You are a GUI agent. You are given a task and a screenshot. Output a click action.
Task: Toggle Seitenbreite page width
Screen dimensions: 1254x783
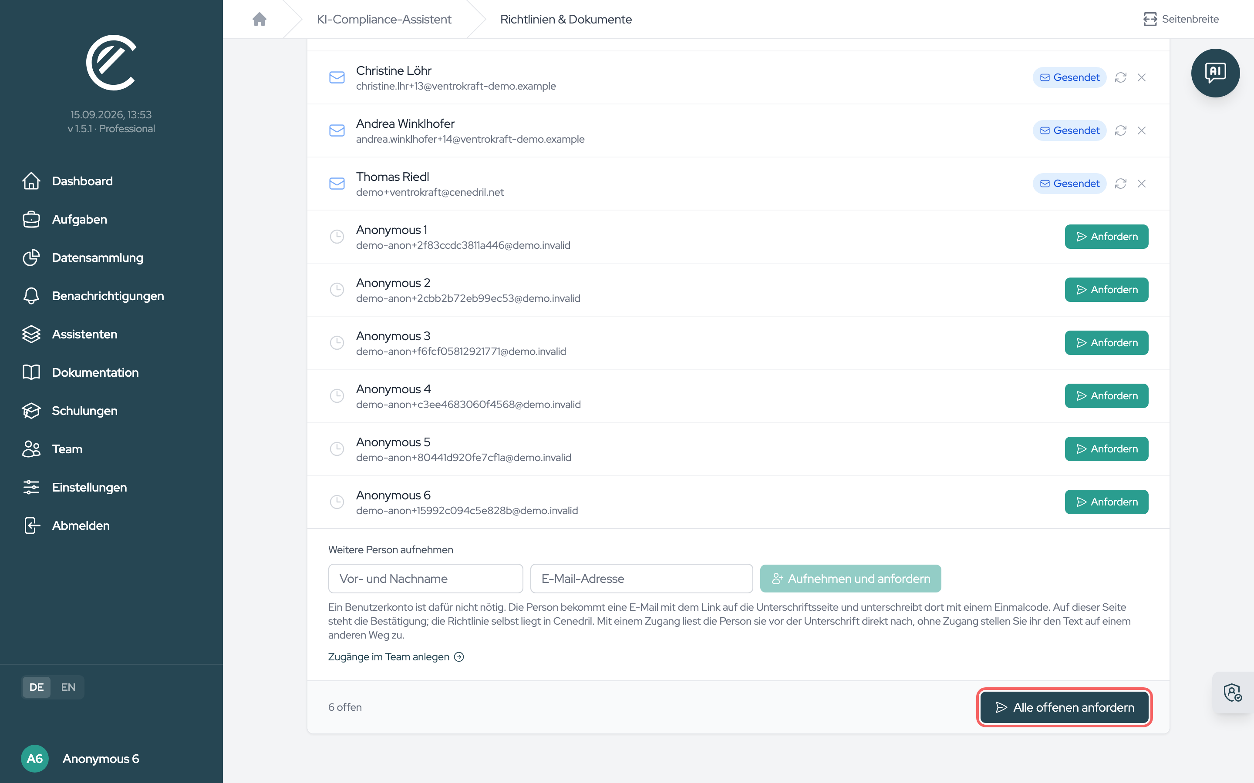pyautogui.click(x=1181, y=19)
